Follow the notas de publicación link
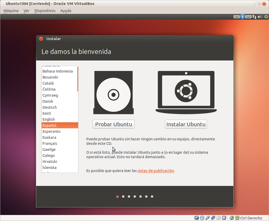This screenshot has height=221, width=269. point(155,171)
